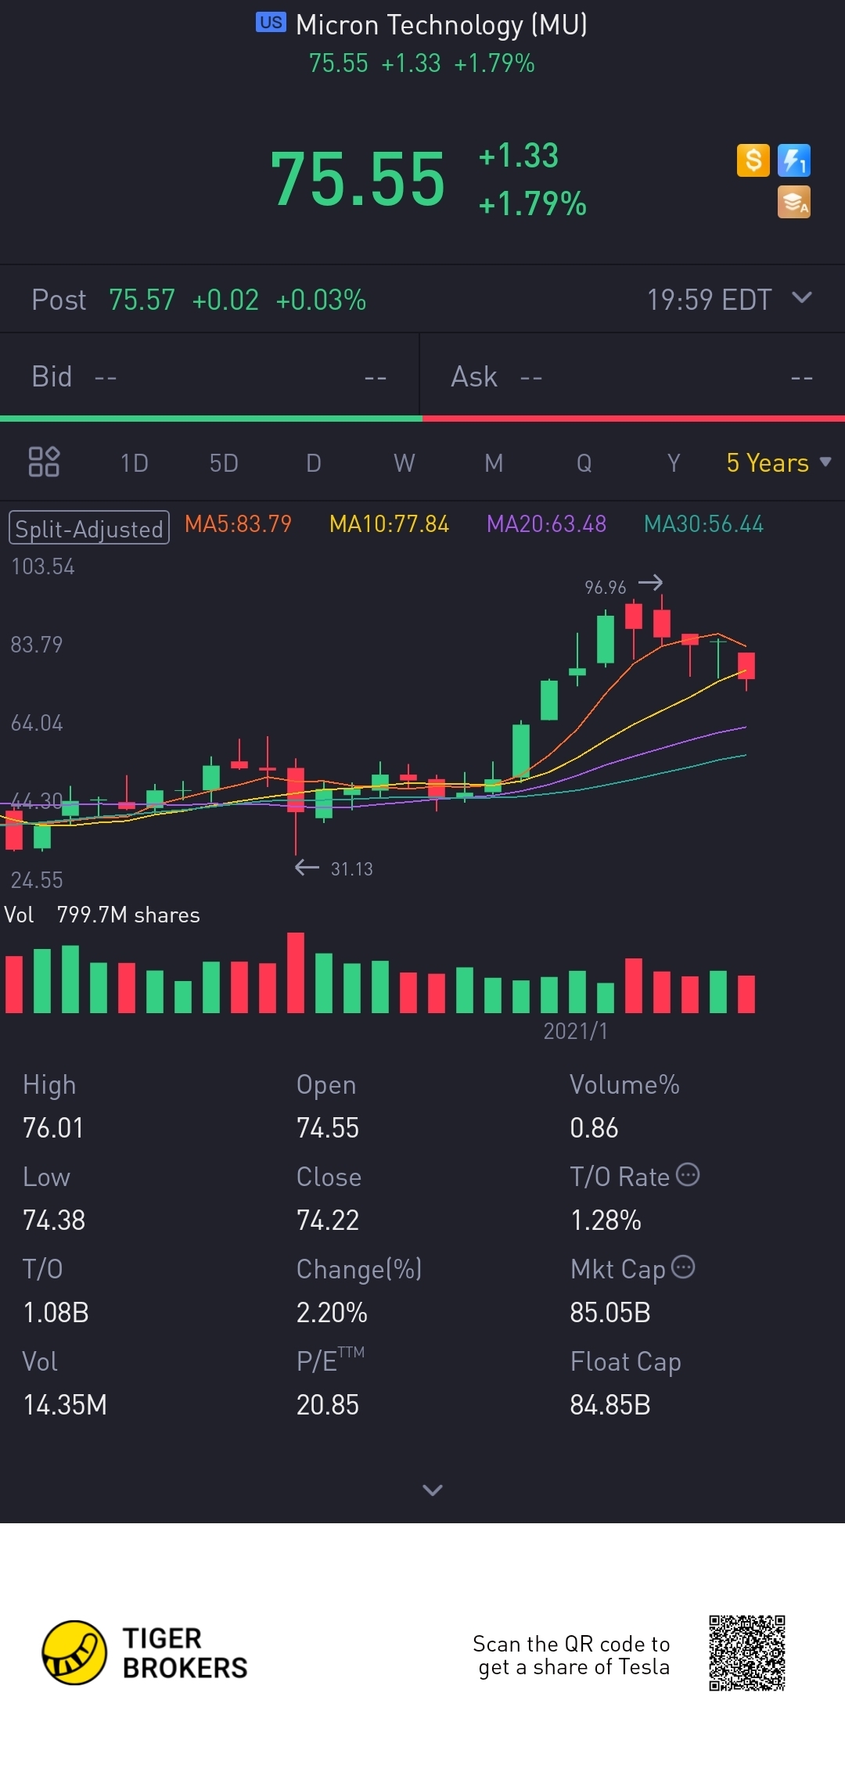The width and height of the screenshot is (845, 1783).
Task: Tap the blue lightning bolt badge icon
Action: point(794,160)
